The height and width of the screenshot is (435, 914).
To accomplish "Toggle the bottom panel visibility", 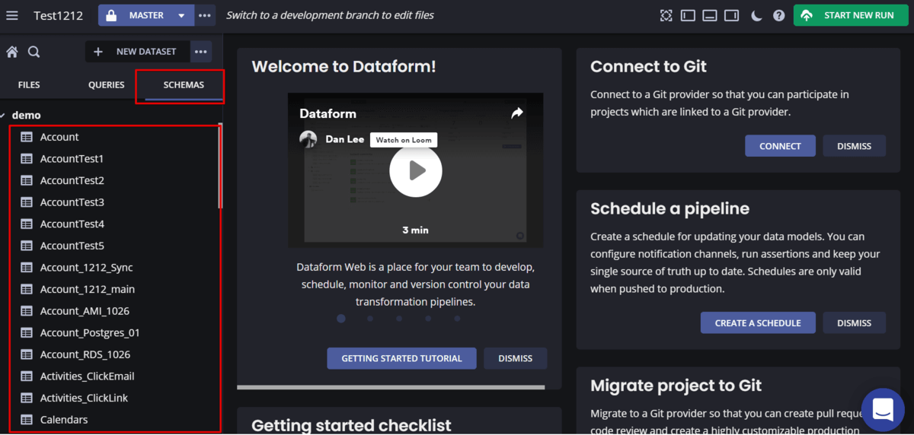I will pyautogui.click(x=710, y=16).
